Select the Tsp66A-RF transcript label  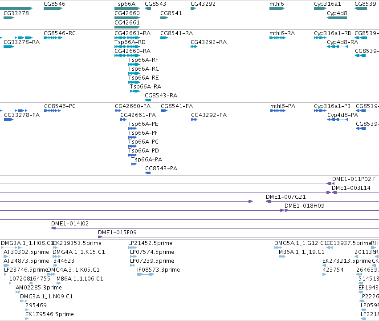(143, 60)
